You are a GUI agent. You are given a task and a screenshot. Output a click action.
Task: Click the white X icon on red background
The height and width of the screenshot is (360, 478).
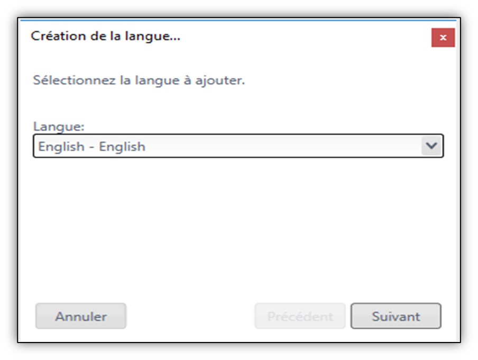tap(443, 38)
